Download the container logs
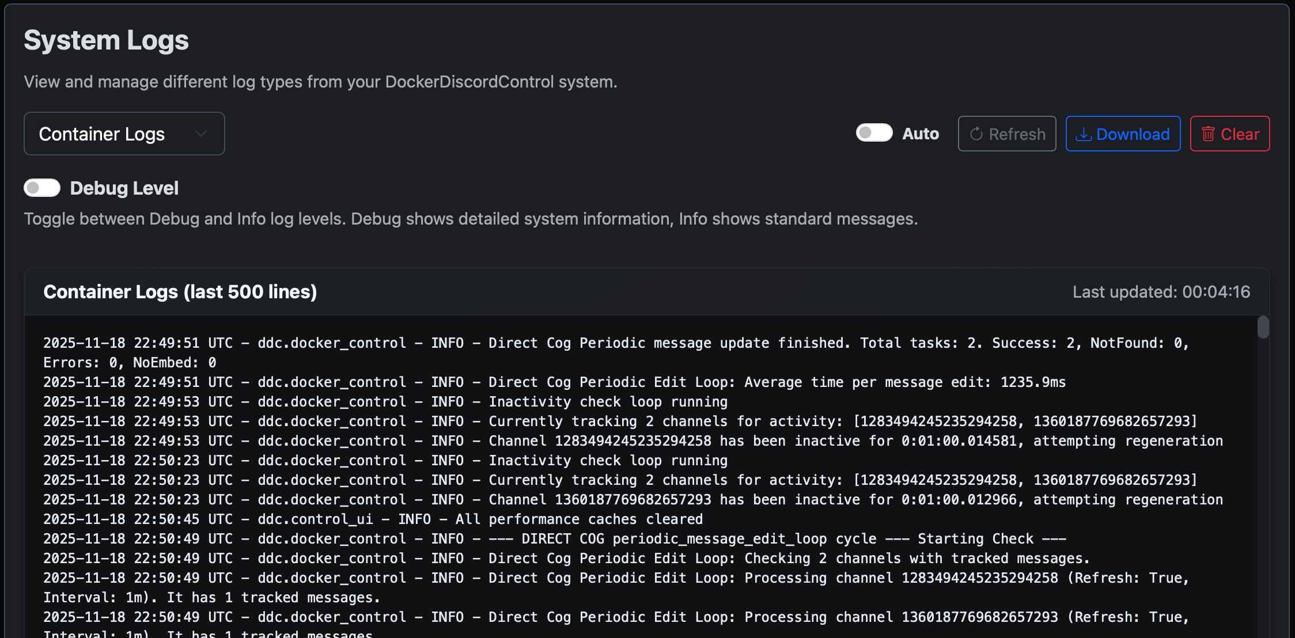The image size is (1295, 638). click(x=1123, y=134)
